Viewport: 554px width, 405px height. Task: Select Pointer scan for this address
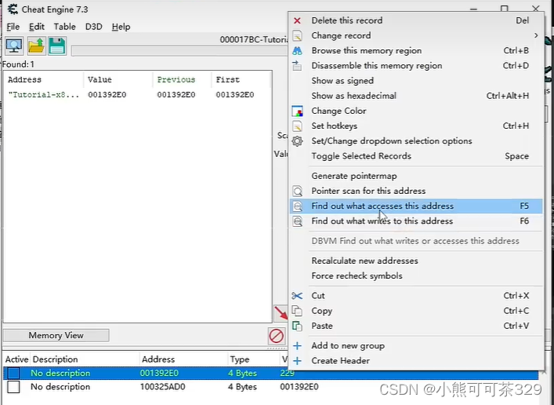416,192
